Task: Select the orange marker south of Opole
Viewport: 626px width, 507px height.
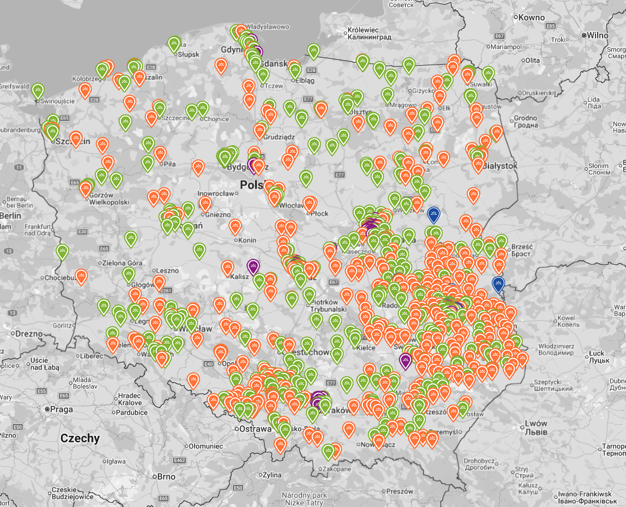Action: [193, 381]
